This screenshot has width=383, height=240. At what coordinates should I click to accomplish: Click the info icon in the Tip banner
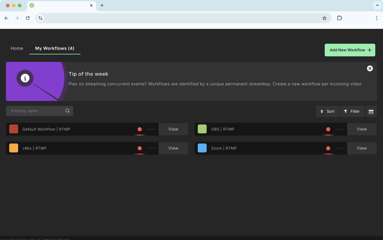[25, 78]
